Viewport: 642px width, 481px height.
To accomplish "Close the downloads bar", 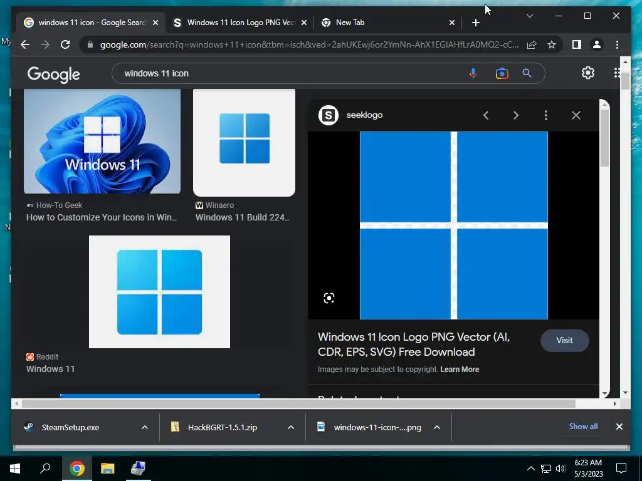I will (x=619, y=427).
